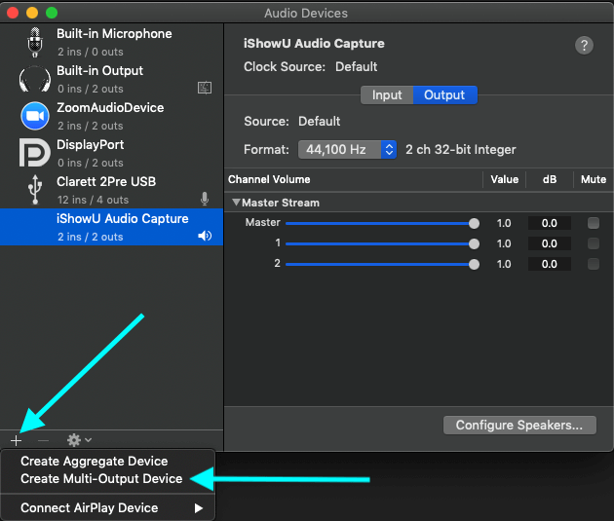The height and width of the screenshot is (521, 614).
Task: Click the DisplayPort logo icon
Action: [x=35, y=153]
